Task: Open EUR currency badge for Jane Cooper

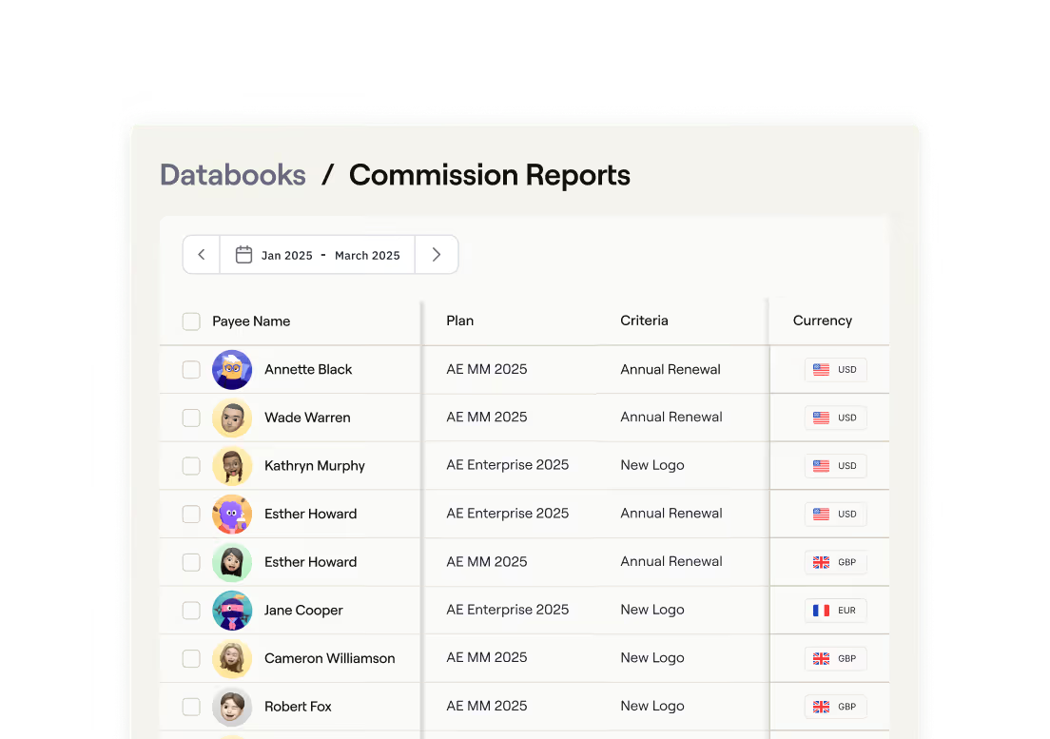Action: pos(835,611)
